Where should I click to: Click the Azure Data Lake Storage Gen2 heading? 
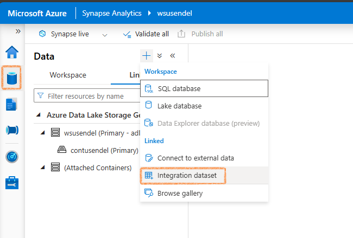click(93, 115)
